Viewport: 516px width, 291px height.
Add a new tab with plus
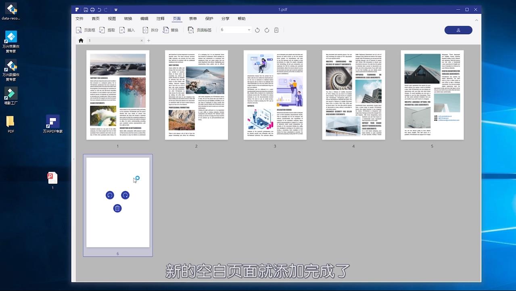[x=148, y=40]
